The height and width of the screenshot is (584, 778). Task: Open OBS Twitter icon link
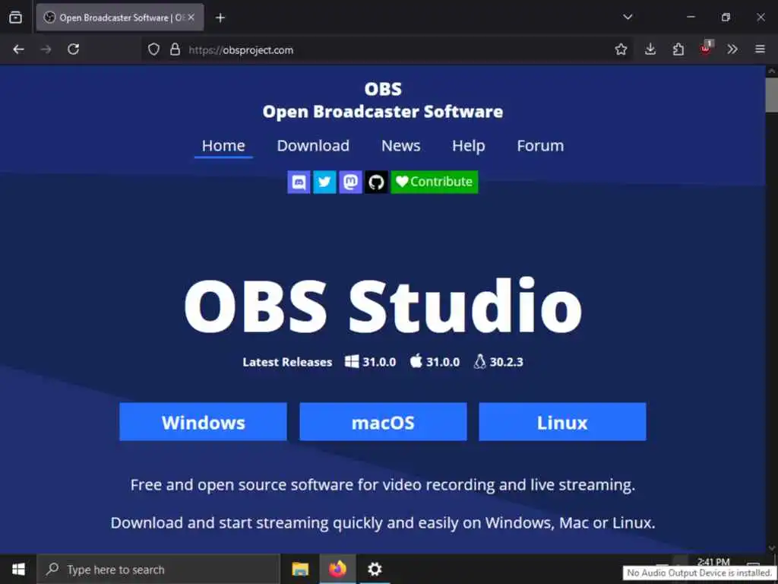tap(324, 182)
